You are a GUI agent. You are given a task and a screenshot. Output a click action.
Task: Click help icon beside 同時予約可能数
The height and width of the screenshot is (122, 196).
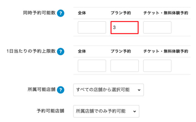pos(61,13)
